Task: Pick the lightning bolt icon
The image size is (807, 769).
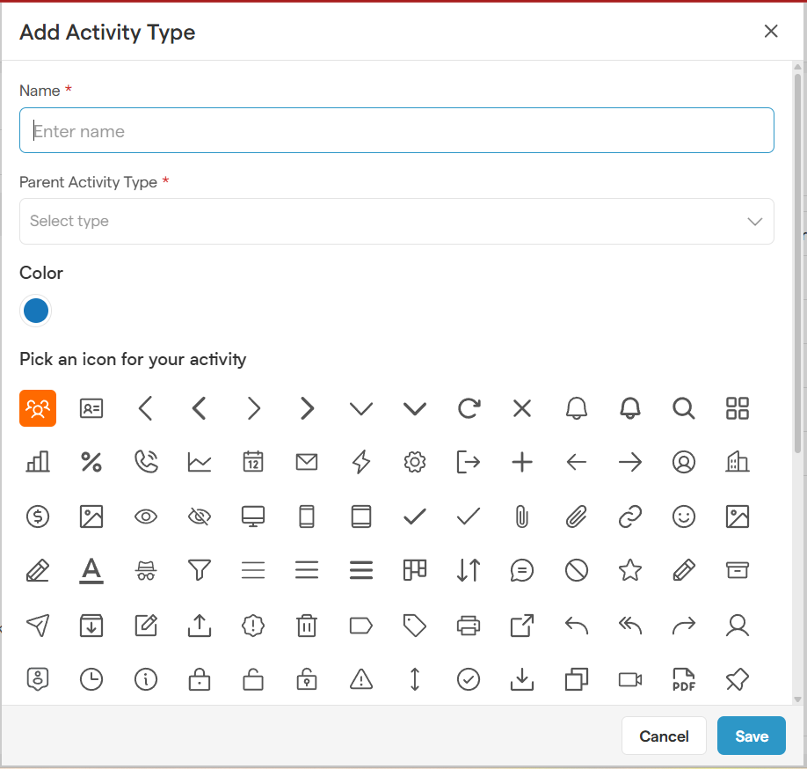Action: tap(361, 462)
